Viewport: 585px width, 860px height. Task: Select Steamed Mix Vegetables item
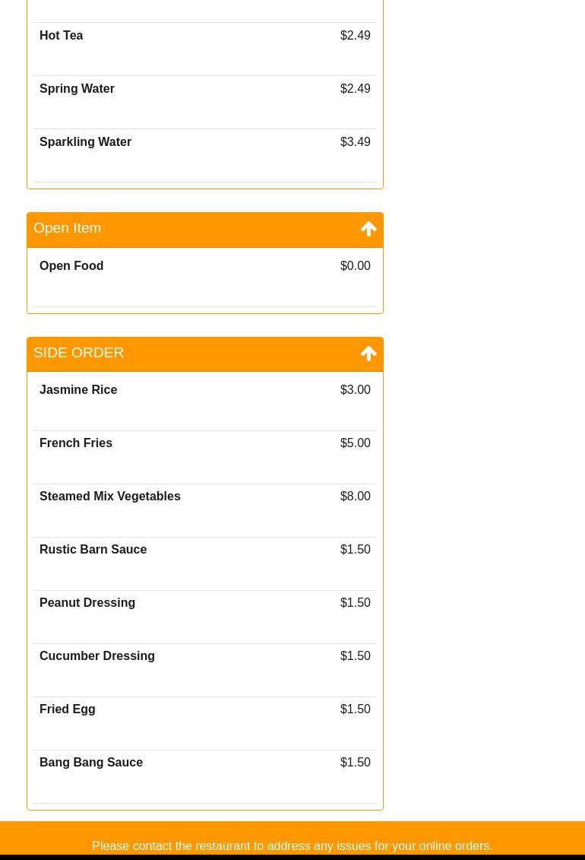[205, 511]
